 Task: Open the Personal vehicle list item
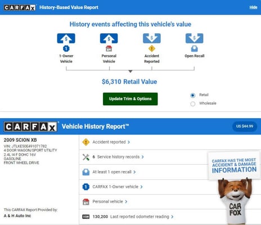(110, 201)
